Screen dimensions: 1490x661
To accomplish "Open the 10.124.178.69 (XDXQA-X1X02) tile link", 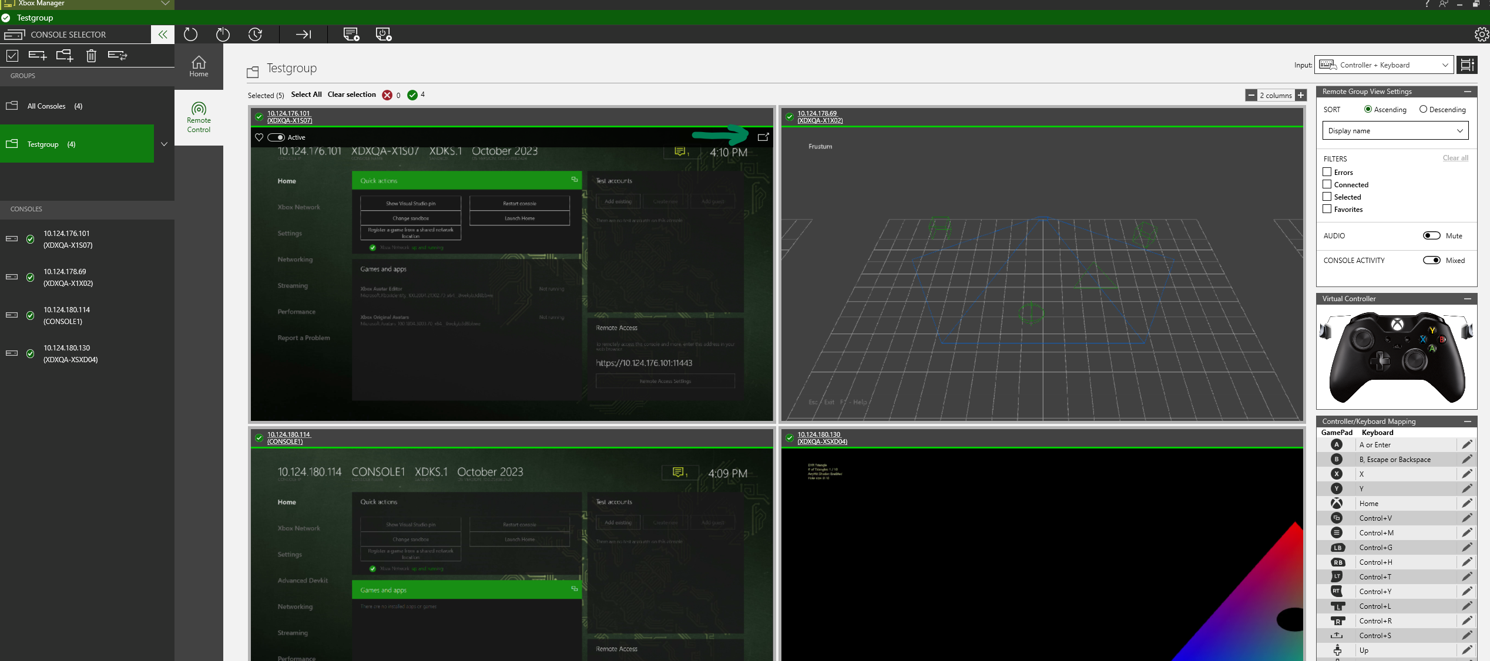I will (x=820, y=117).
